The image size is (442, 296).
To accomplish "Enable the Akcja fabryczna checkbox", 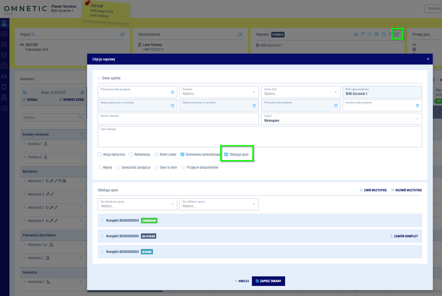I will (100, 154).
